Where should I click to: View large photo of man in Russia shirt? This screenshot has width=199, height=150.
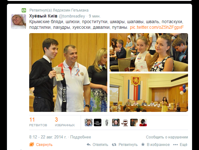(68, 72)
